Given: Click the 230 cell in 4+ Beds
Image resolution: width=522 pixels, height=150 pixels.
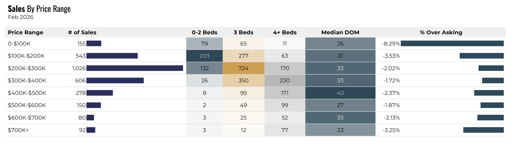Looking at the screenshot, I should [285, 80].
